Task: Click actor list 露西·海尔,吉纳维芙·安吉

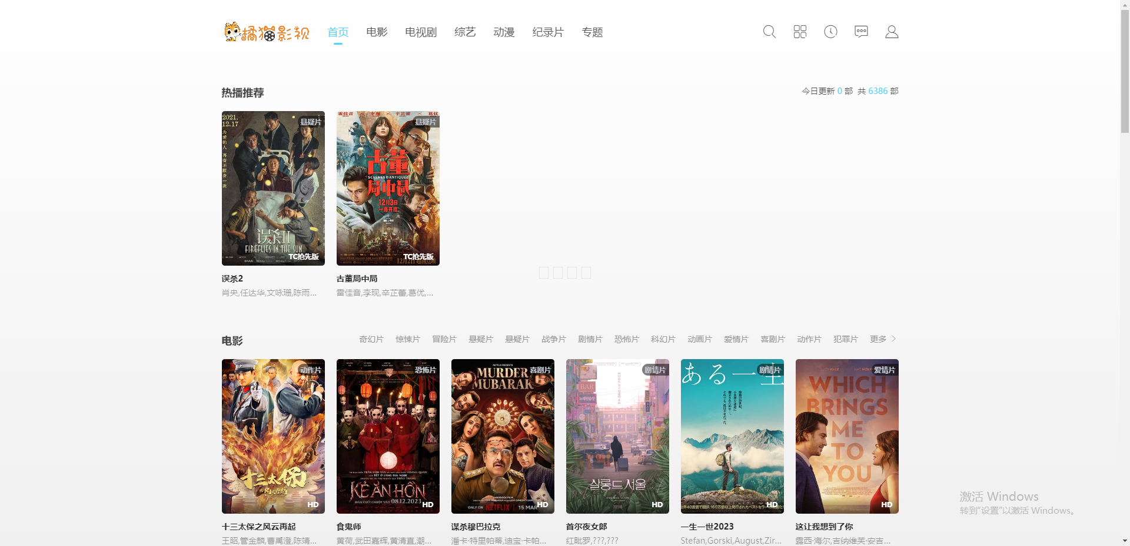Action: coord(843,541)
